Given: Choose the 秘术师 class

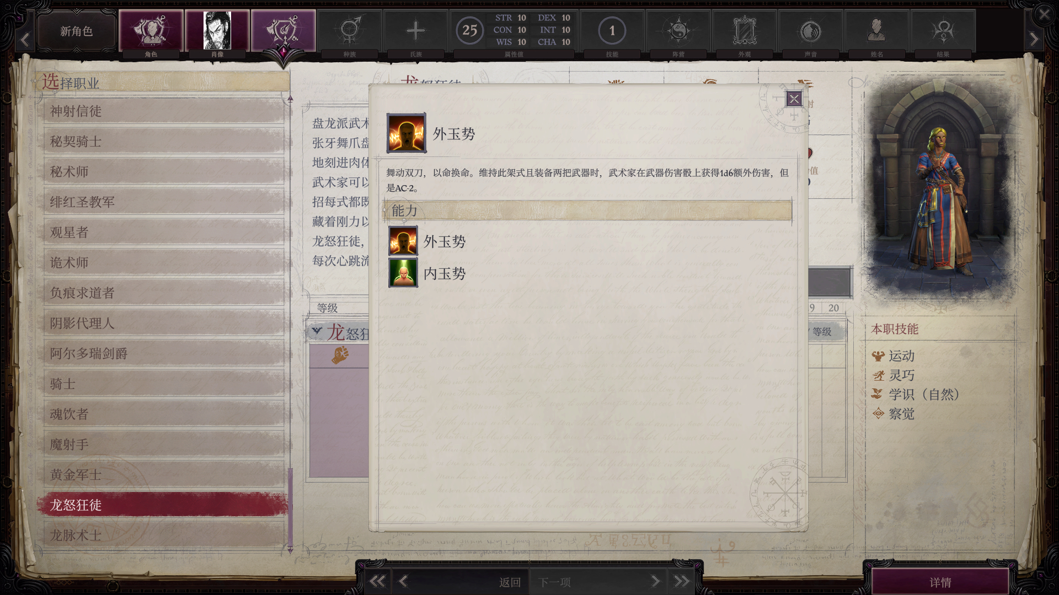Looking at the screenshot, I should pos(164,172).
